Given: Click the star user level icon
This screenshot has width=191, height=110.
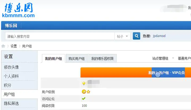Looking at the screenshot, I should (88, 92).
